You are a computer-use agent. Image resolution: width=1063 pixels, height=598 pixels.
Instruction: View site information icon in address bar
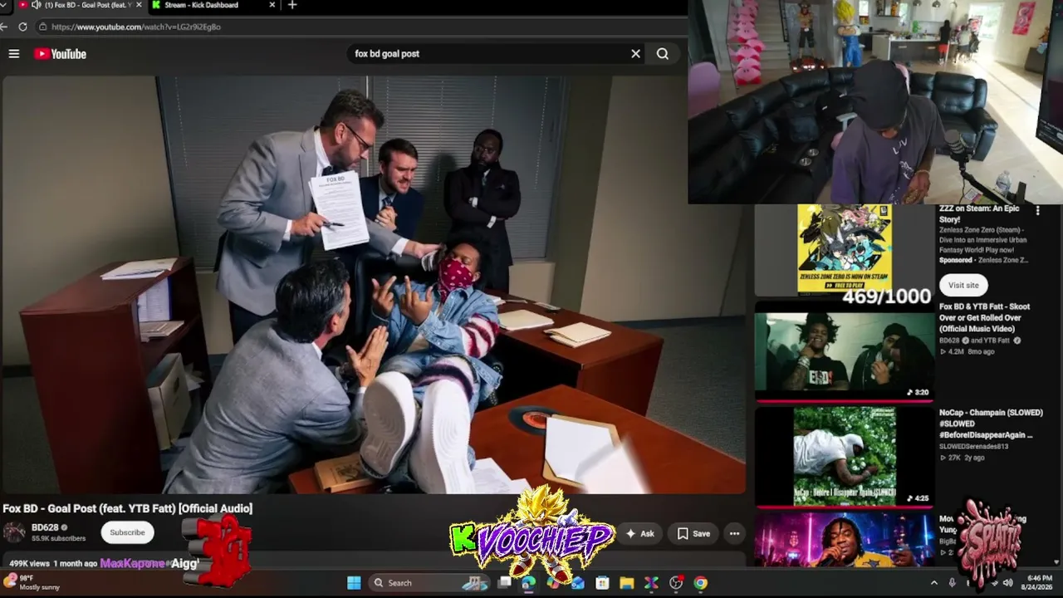click(x=42, y=27)
